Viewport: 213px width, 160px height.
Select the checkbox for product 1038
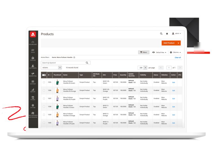44,107
